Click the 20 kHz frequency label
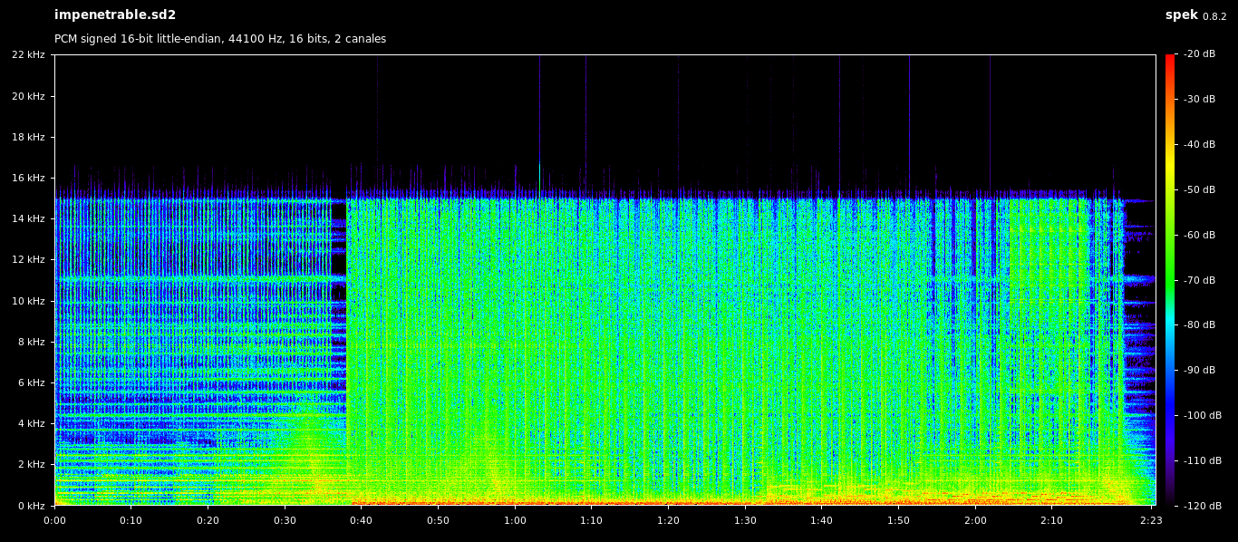 28,96
